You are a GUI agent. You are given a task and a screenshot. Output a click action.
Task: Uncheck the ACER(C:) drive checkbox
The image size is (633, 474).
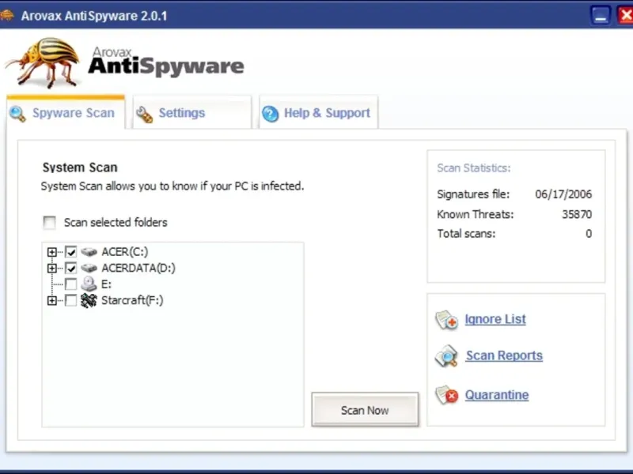coord(70,252)
